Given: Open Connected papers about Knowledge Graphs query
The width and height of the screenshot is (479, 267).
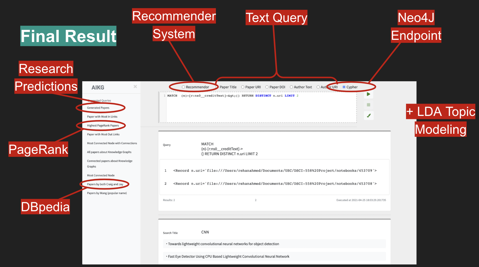Looking at the screenshot, I should point(110,164).
